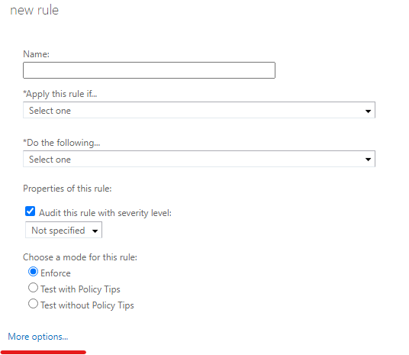Image resolution: width=409 pixels, height=355 pixels.
Task: Open the 'Do the following...' dropdown
Action: tap(199, 159)
